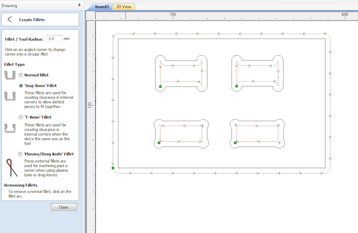Click the Normal fillet illustration icon
This screenshot has height=233, width=358.
(x=10, y=75)
